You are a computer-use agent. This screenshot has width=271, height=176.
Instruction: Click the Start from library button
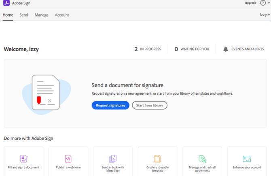(150, 105)
